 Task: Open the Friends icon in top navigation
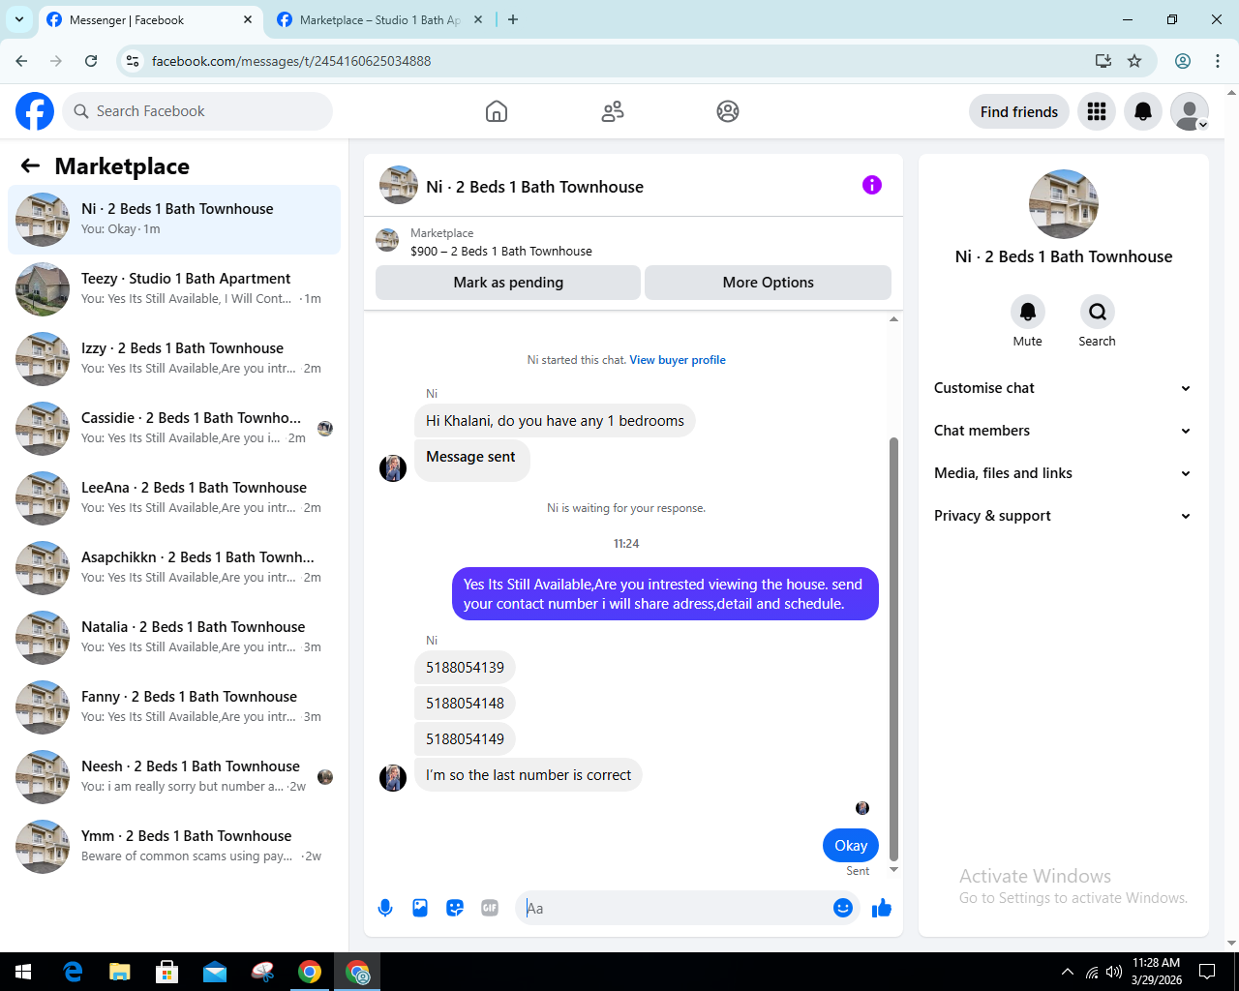[x=613, y=111]
